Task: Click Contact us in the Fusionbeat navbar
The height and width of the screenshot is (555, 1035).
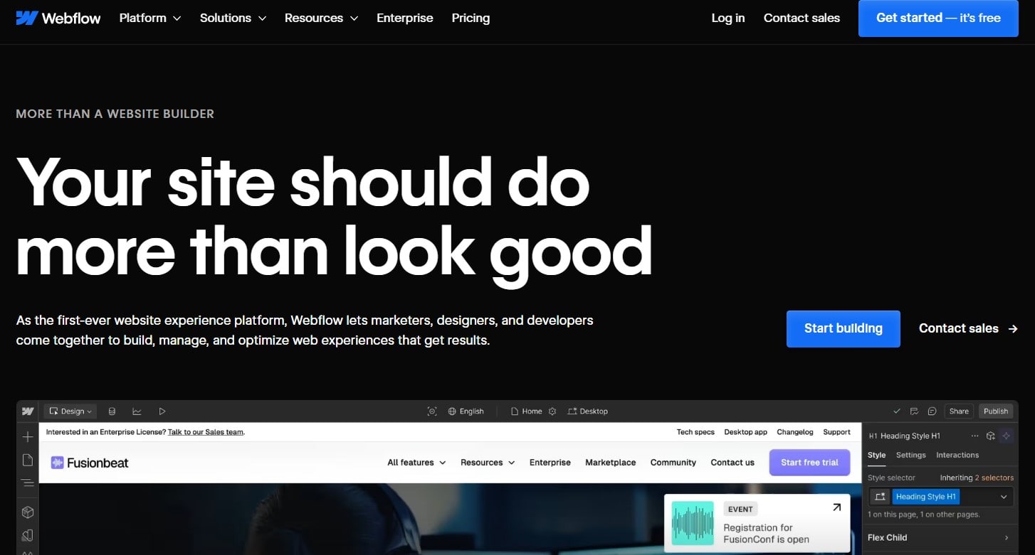Action: tap(732, 463)
